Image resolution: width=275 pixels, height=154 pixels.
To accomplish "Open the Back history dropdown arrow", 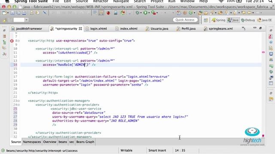I will click(x=253, y=13).
